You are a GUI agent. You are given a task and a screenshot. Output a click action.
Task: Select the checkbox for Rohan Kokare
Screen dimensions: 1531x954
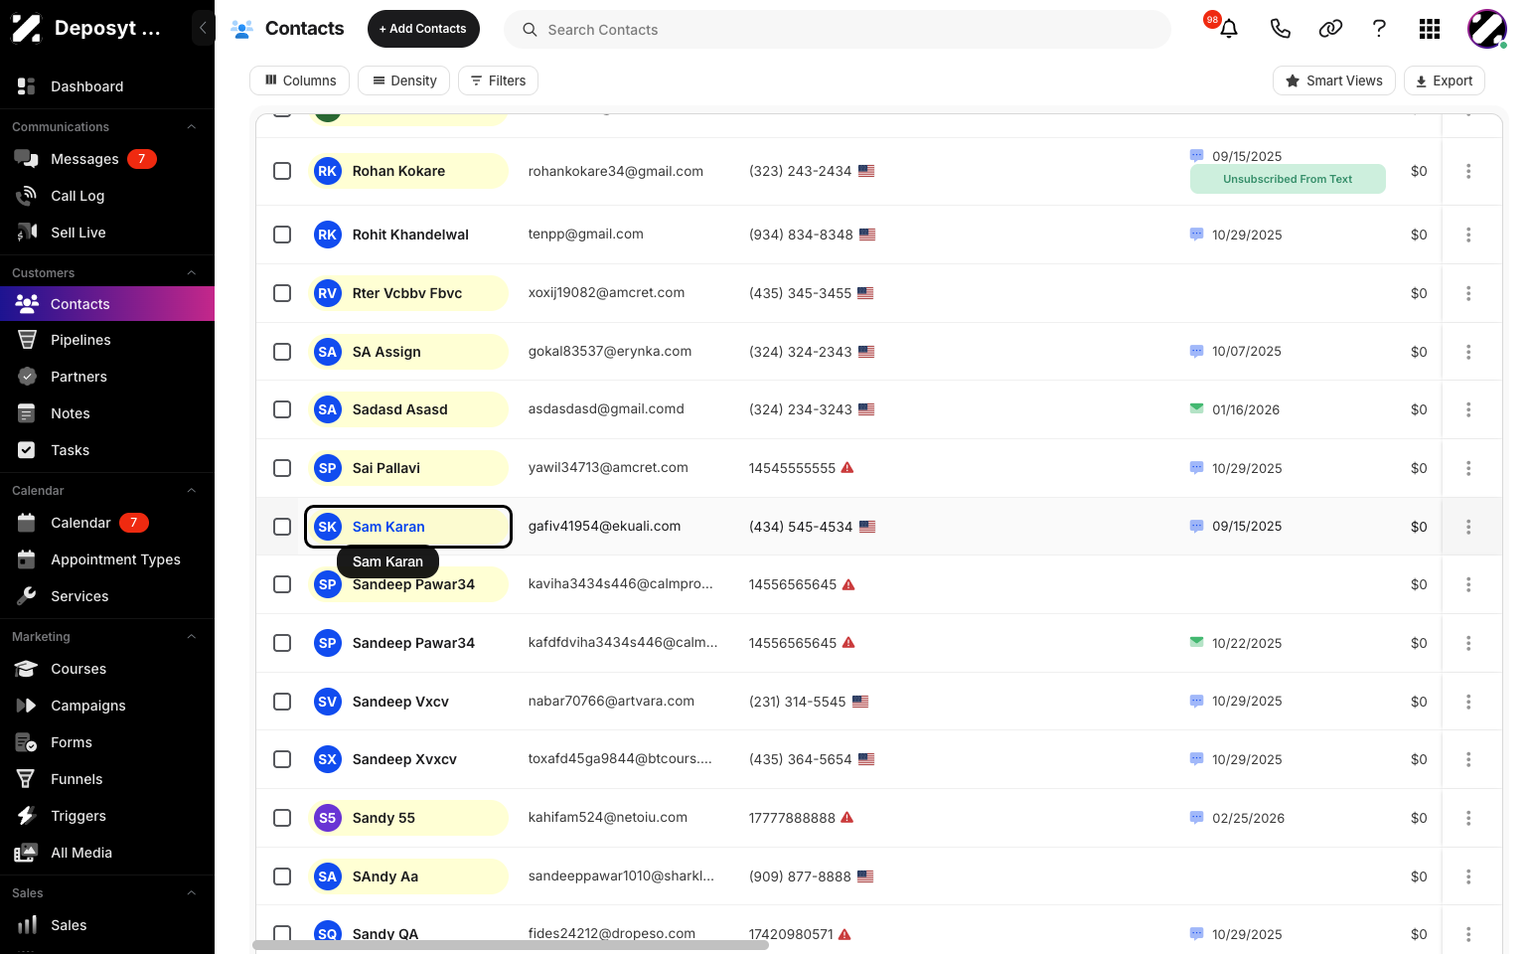click(282, 171)
